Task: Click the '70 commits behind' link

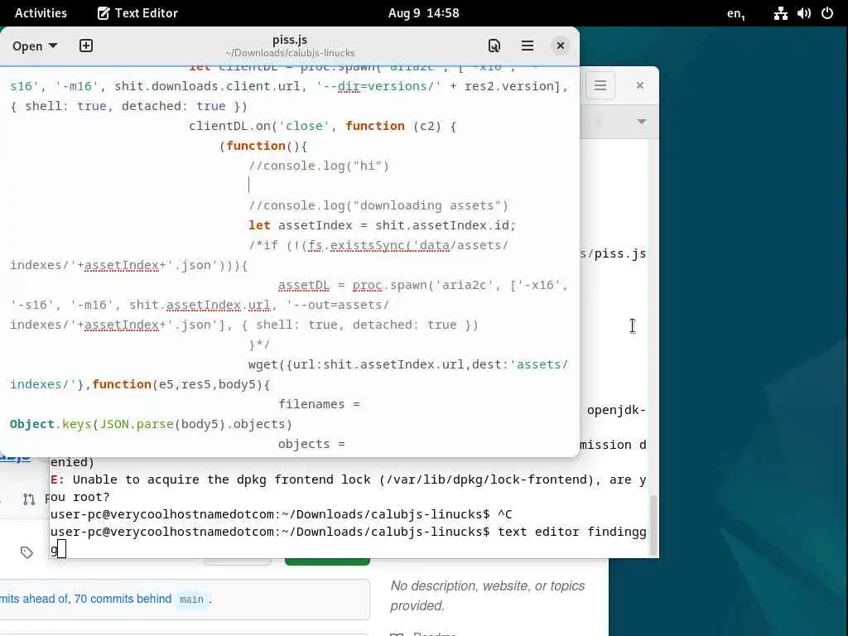Action: [x=123, y=599]
